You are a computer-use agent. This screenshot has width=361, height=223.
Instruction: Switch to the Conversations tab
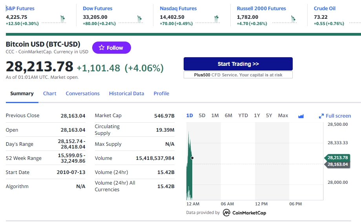click(x=83, y=94)
